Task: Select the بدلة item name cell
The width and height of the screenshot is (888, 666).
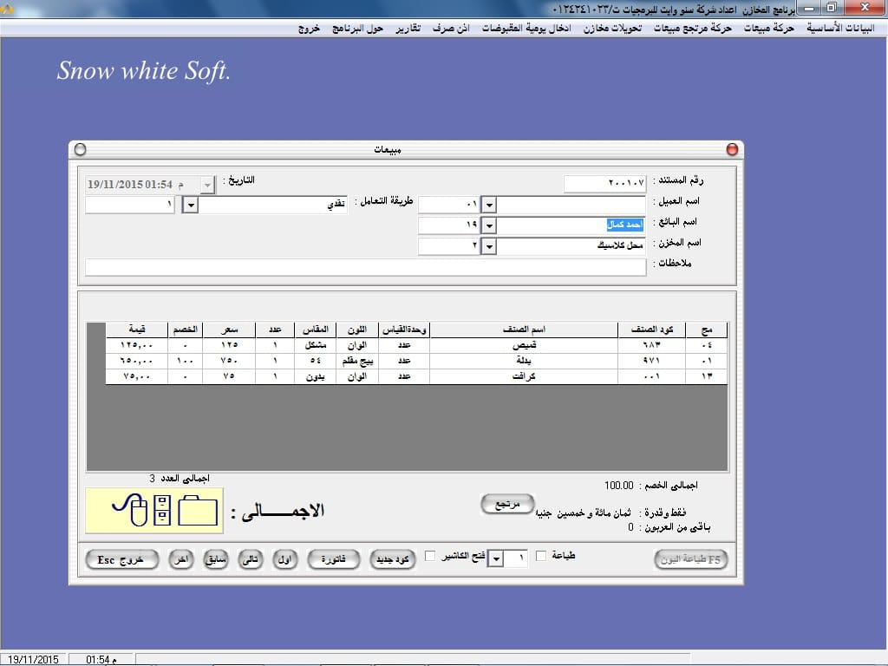Action: (x=524, y=361)
